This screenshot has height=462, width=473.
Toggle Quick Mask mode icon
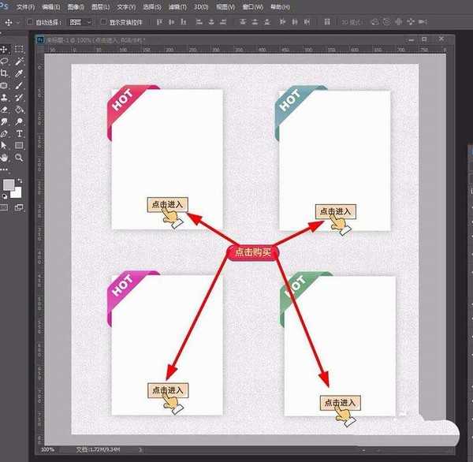[x=6, y=207]
